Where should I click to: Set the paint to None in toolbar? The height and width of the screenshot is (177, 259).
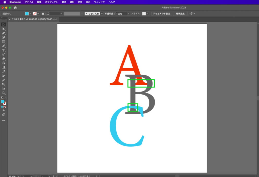pyautogui.click(x=5, y=107)
